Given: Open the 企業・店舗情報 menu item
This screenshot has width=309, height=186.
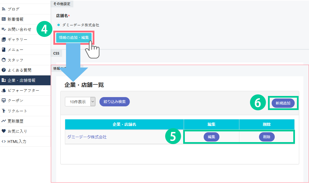Looking at the screenshot, I should coord(25,80).
